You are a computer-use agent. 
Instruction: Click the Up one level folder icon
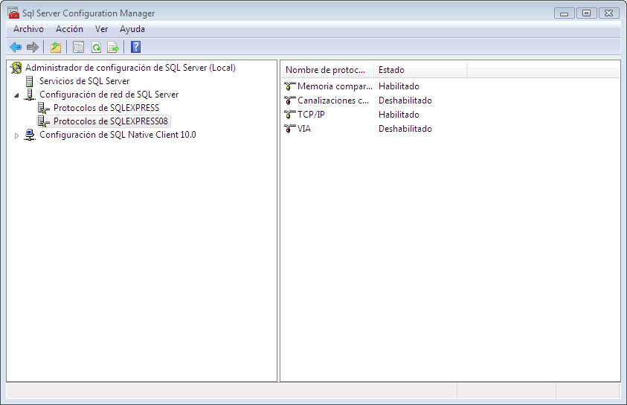pos(56,47)
